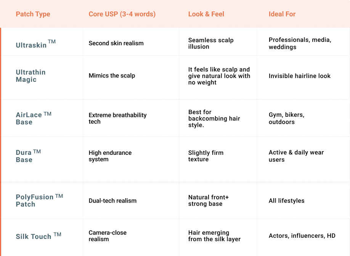Viewport: 350px width, 256px height.
Task: Click the Ideal For column header
Action: (x=282, y=14)
